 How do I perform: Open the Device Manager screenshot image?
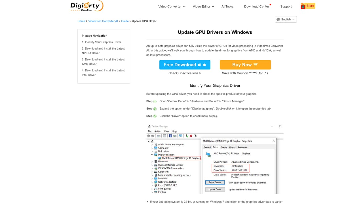click(x=215, y=159)
